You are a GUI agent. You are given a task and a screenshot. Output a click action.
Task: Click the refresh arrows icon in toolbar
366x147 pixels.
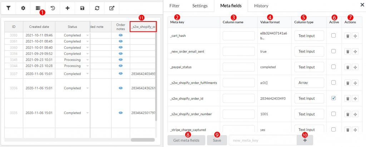tap(97, 8)
